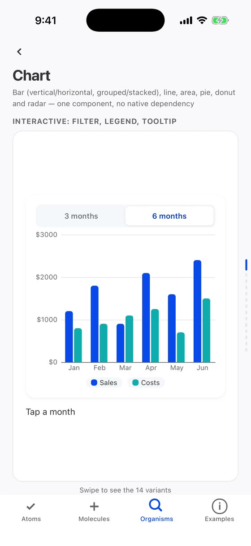Viewport: 251px width, 546px height.
Task: Tap the battery charging status icon
Action: click(221, 21)
